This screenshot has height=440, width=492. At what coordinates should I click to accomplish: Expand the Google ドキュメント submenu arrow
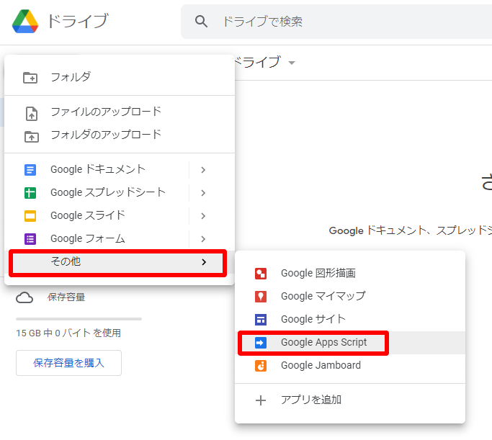tap(203, 170)
